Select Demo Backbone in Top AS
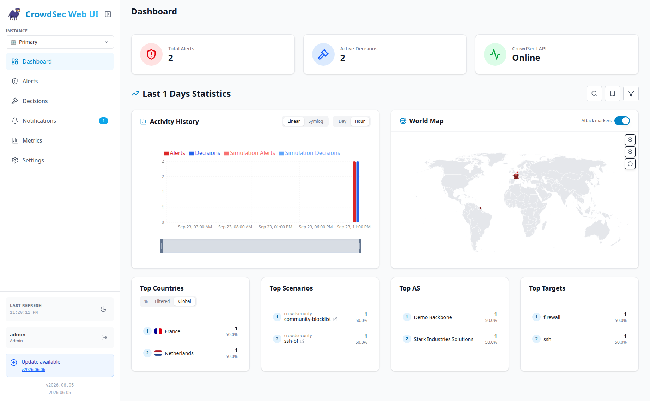Viewport: 650px width, 401px height. (450, 317)
